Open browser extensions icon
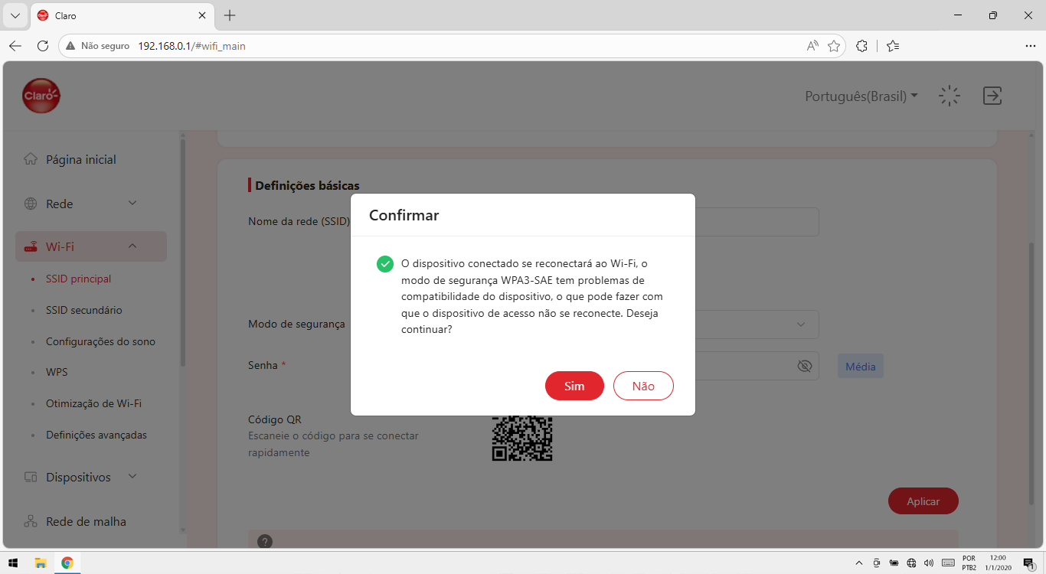Image resolution: width=1046 pixels, height=574 pixels. [x=861, y=46]
